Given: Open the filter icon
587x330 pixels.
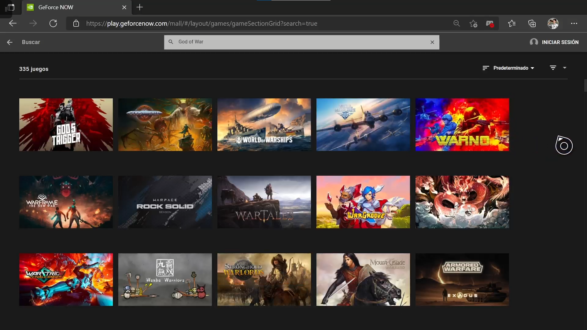Looking at the screenshot, I should 553,68.
